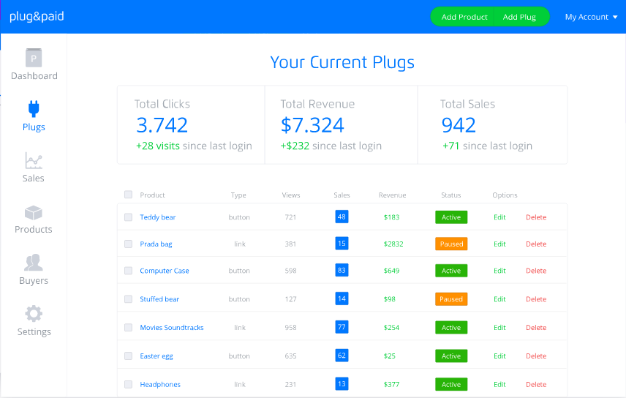Open the Teddy bear product link
Viewport: 626px width, 398px height.
coord(158,217)
